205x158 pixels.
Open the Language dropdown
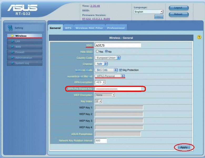(x=148, y=12)
